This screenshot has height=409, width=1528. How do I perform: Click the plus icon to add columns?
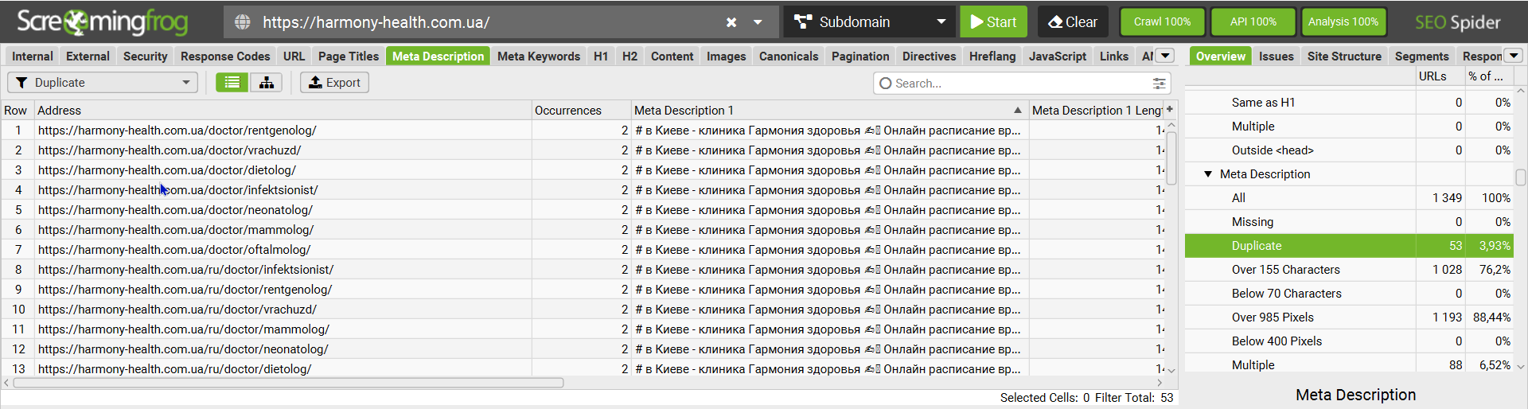tap(1170, 110)
